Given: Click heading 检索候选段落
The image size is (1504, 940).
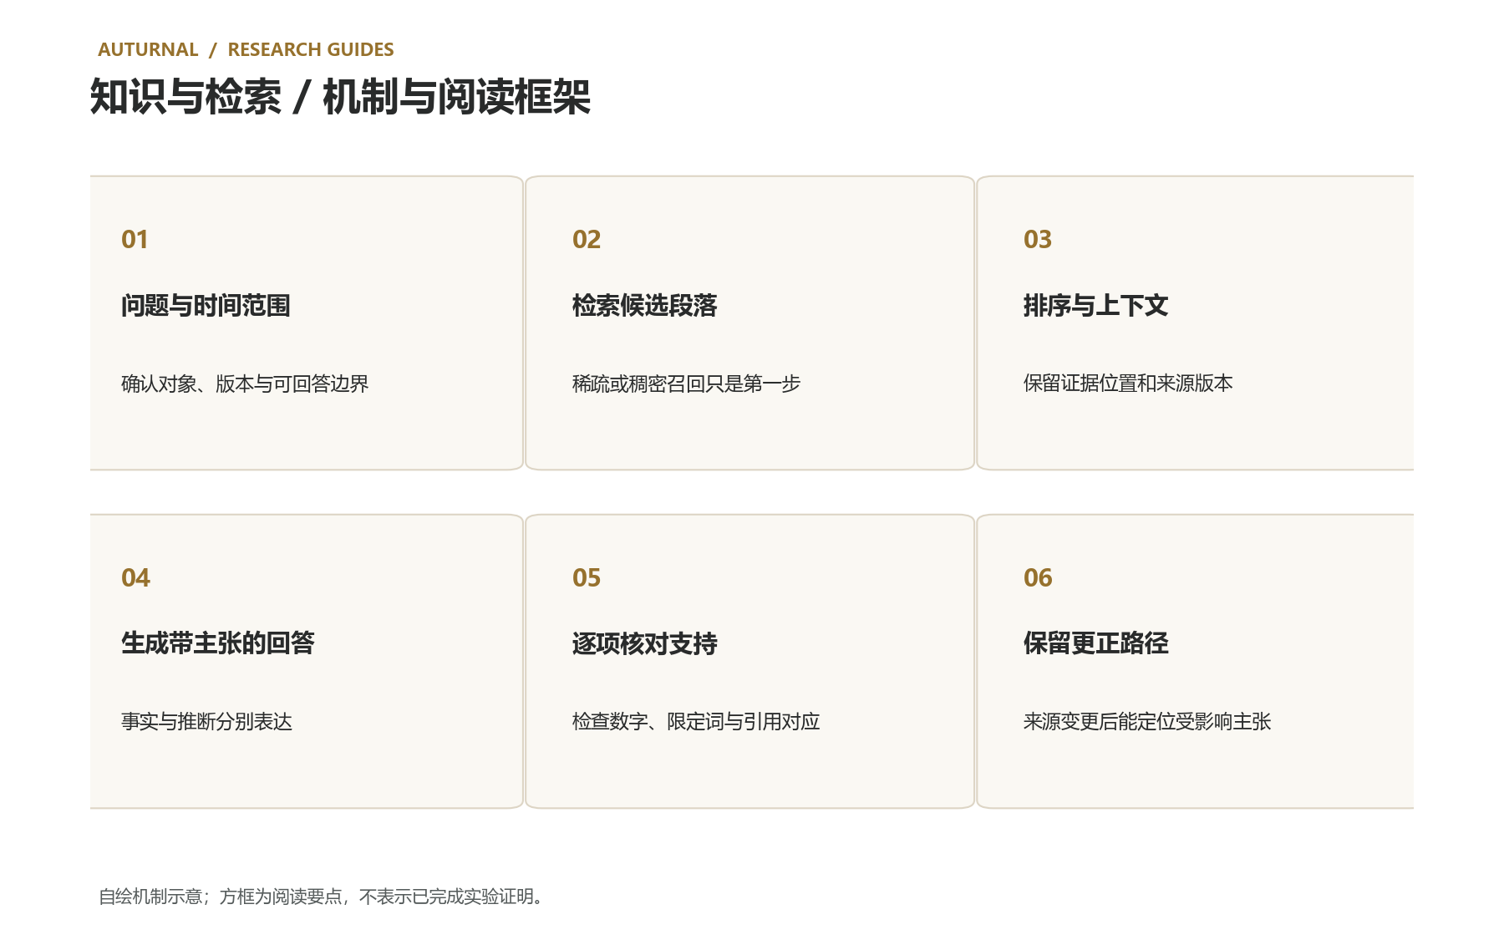Looking at the screenshot, I should tap(645, 306).
